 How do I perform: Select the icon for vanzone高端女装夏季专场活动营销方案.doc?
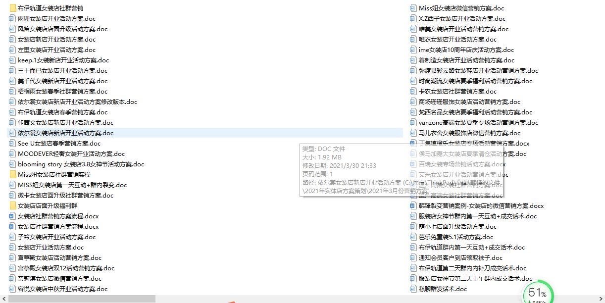413,122
